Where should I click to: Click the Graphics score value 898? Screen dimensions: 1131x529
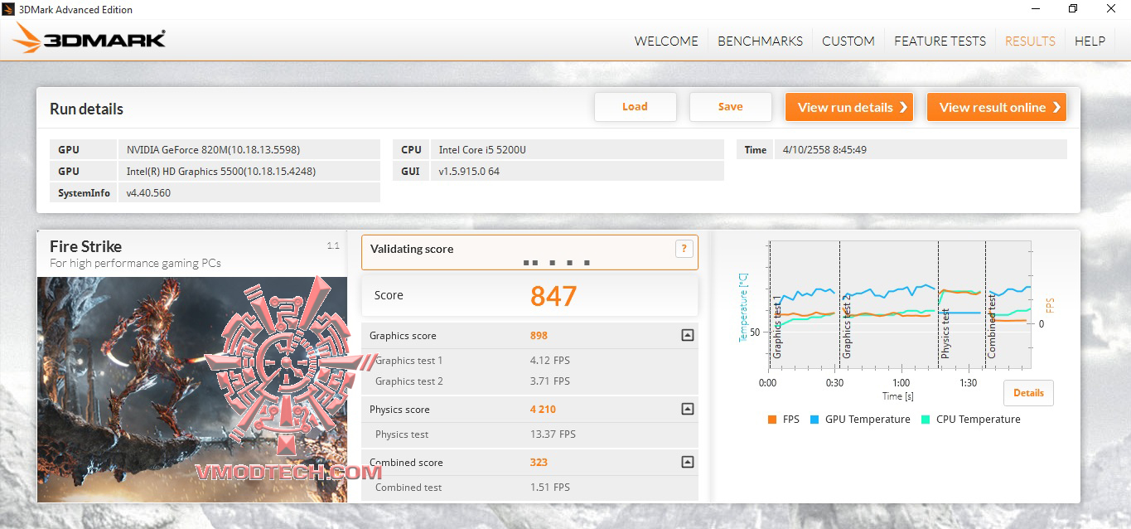pos(539,336)
